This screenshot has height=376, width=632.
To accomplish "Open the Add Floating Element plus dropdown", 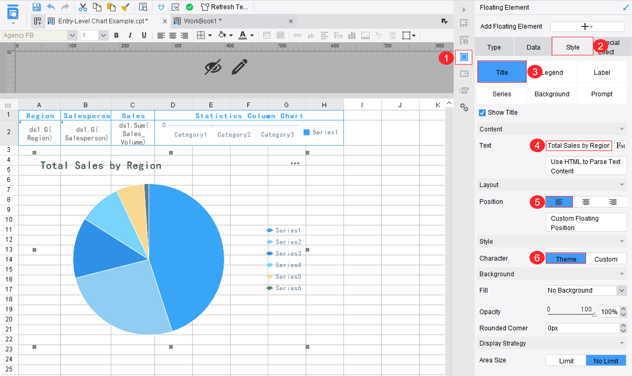I will pos(587,27).
